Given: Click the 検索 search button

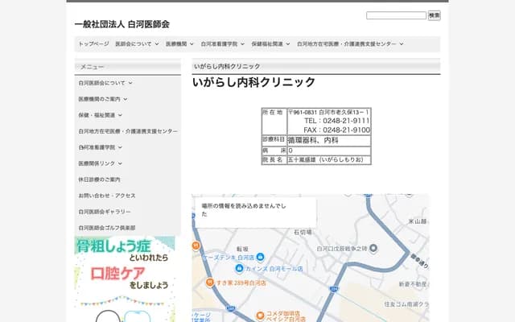Looking at the screenshot, I should (435, 15).
